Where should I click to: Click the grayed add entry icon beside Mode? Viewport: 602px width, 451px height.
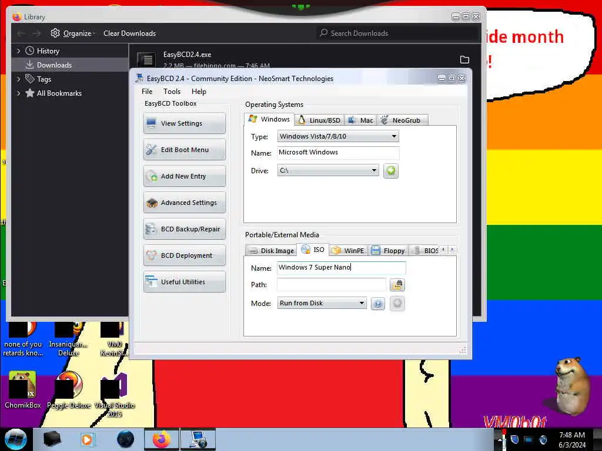[x=397, y=304]
